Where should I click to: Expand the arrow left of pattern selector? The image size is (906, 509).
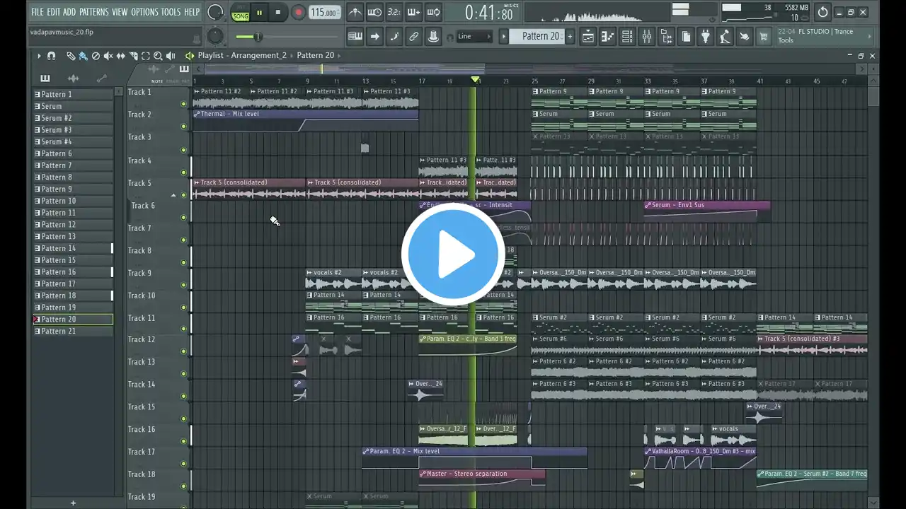(x=504, y=37)
